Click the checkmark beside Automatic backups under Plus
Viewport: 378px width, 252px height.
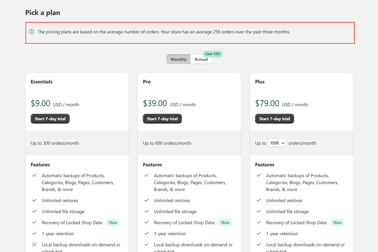click(x=259, y=175)
